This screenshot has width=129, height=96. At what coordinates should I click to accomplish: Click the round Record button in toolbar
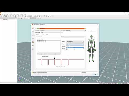click(x=25, y=16)
